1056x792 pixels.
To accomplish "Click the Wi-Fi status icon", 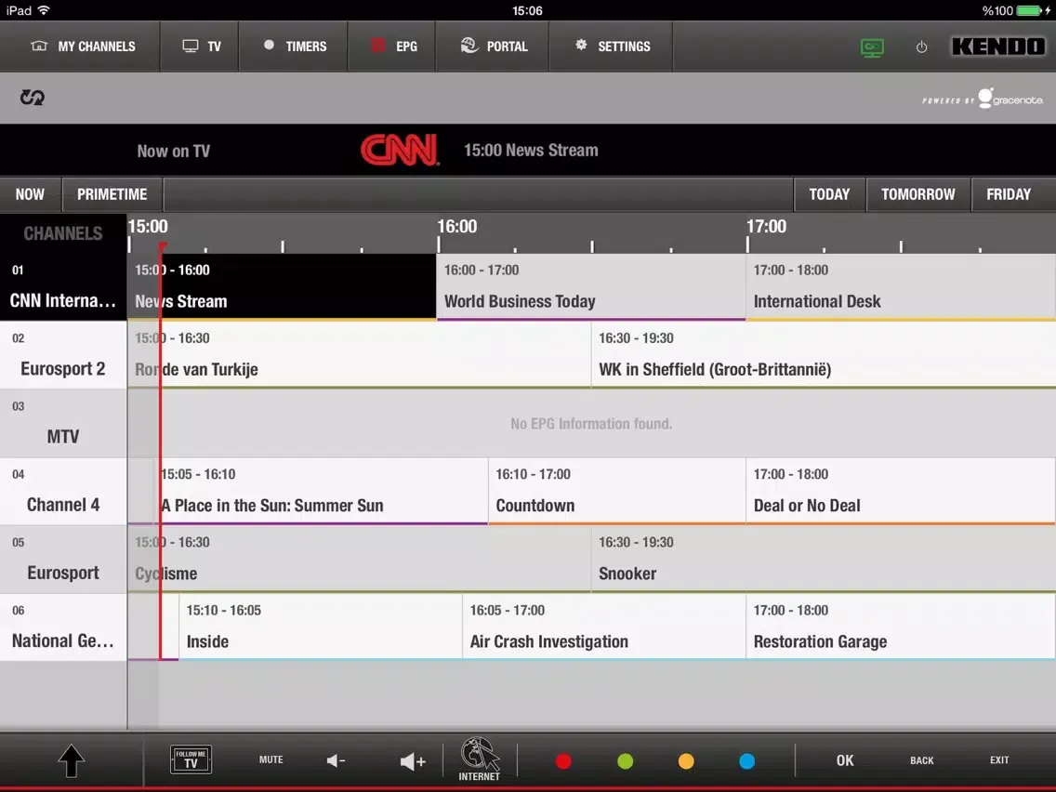I will pos(44,10).
